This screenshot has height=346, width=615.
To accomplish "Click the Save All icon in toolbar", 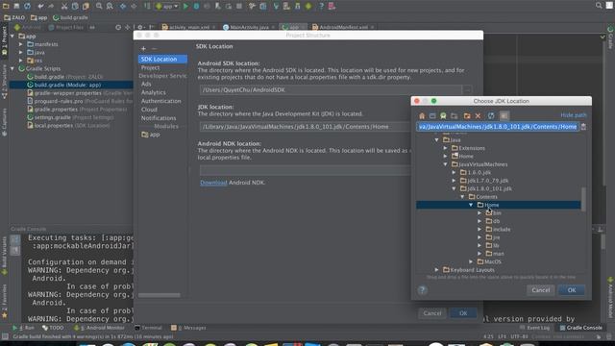I will (x=16, y=6).
